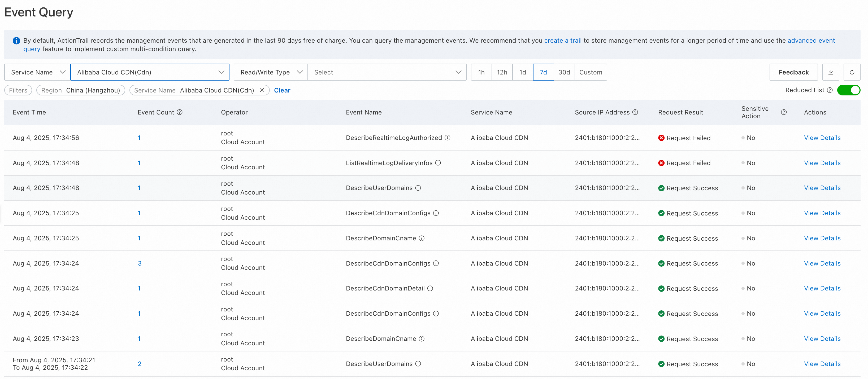The height and width of the screenshot is (379, 868).
Task: Select the Custom time range tab
Action: click(590, 72)
